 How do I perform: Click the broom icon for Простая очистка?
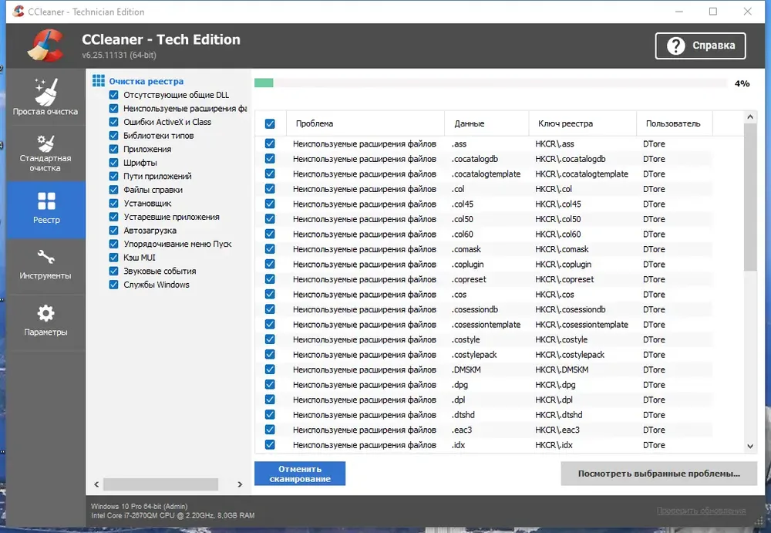46,92
